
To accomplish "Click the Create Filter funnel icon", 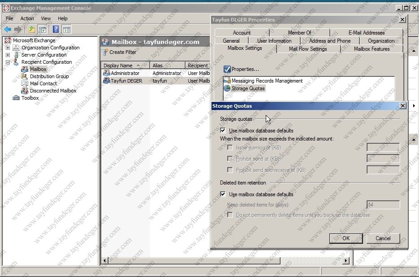I will (105, 52).
